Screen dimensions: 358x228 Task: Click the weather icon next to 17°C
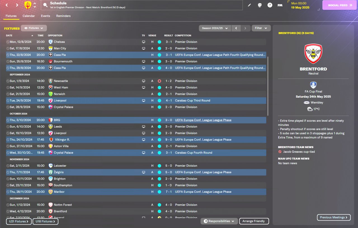310,109
